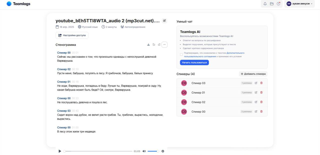This screenshot has width=320, height=155.
Task: Click the Автоопределение speakers label
Action: click(133, 27)
